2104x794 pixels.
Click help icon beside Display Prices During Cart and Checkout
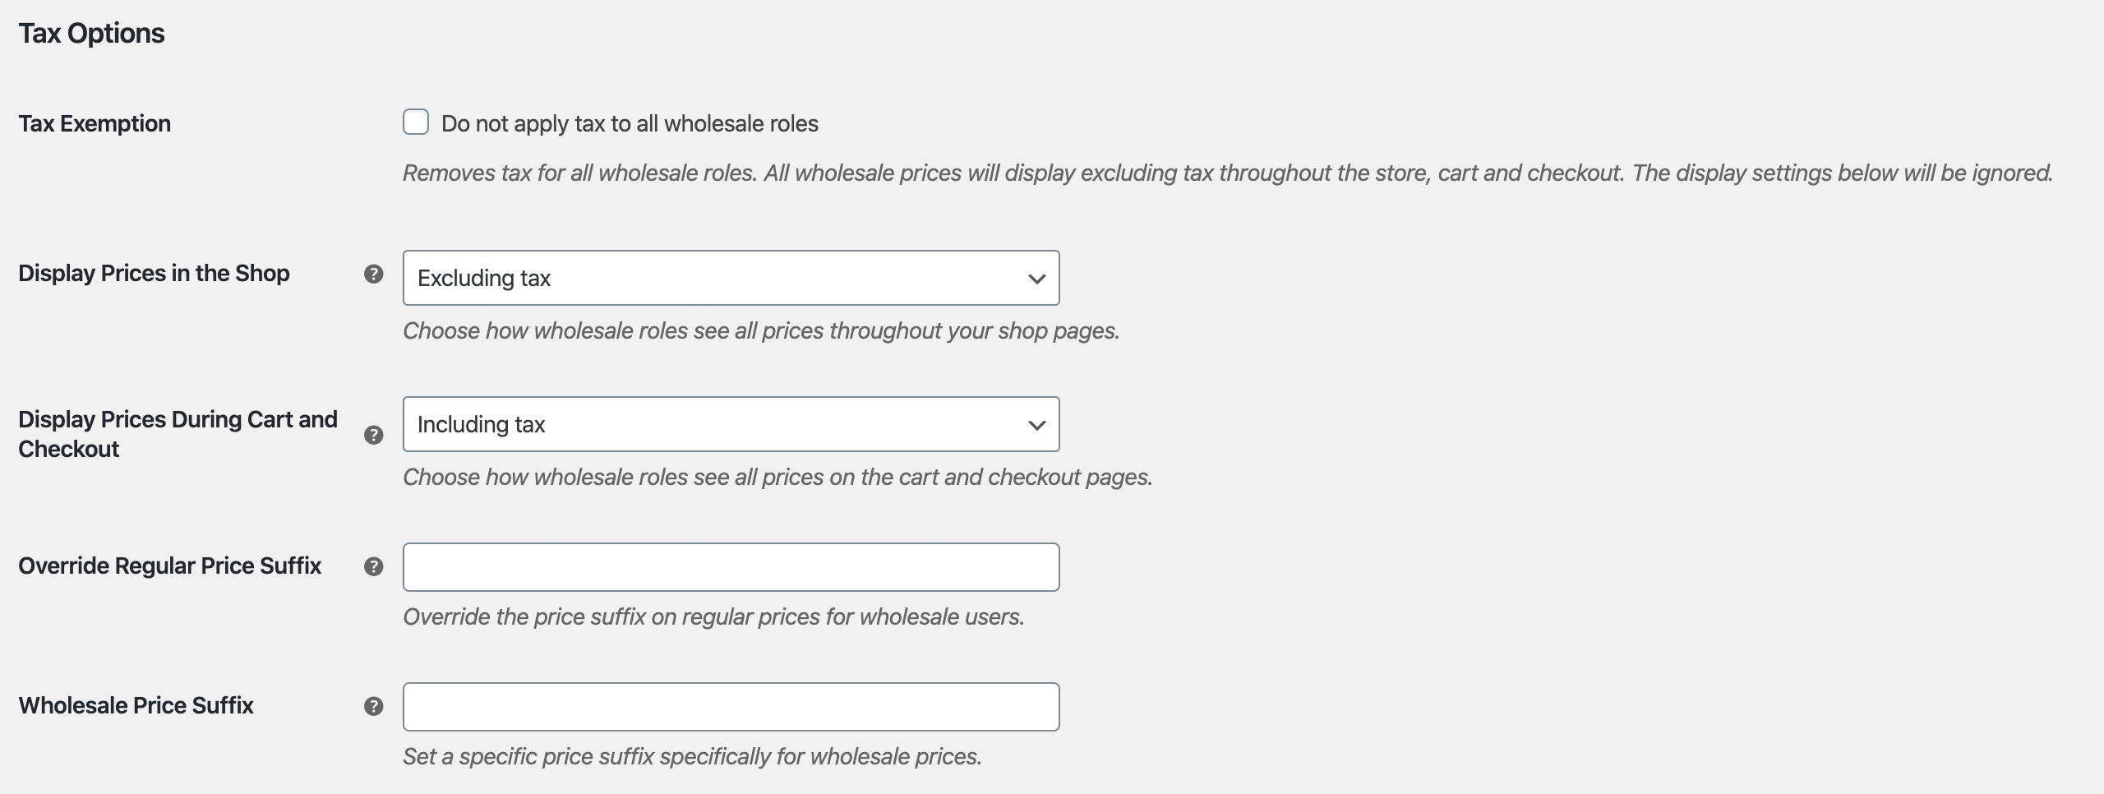tap(374, 435)
